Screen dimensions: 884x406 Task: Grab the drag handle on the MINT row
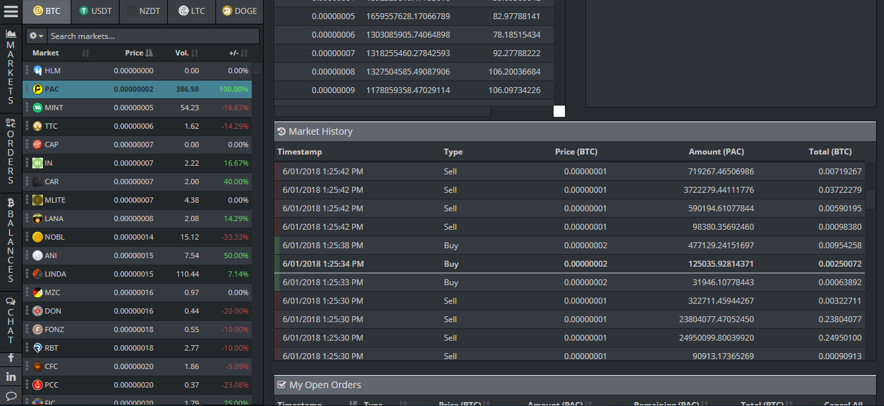click(27, 108)
